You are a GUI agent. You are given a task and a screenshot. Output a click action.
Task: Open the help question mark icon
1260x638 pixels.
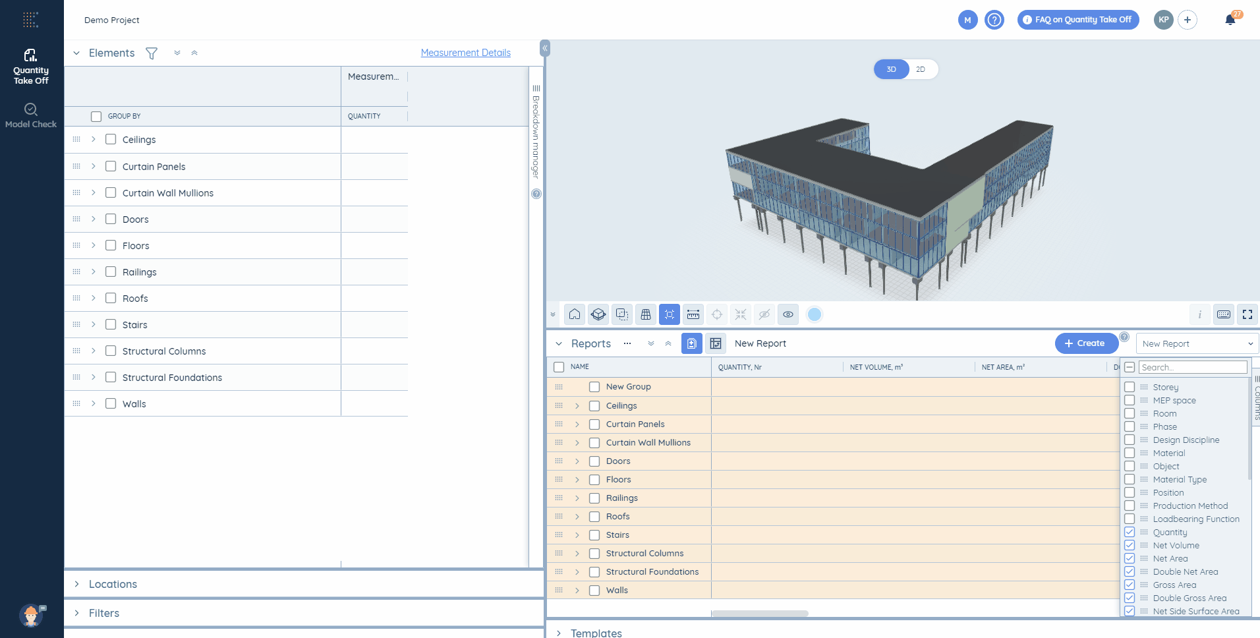click(x=994, y=20)
